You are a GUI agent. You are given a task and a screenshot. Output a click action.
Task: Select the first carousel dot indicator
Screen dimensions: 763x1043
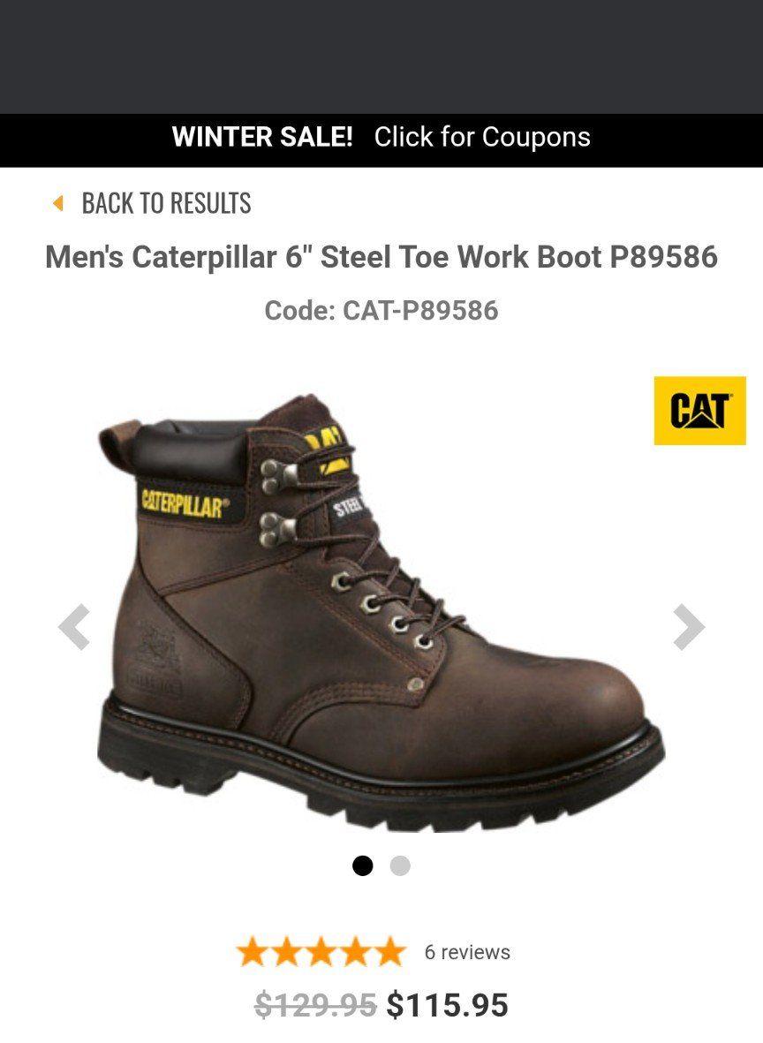pos(363,865)
